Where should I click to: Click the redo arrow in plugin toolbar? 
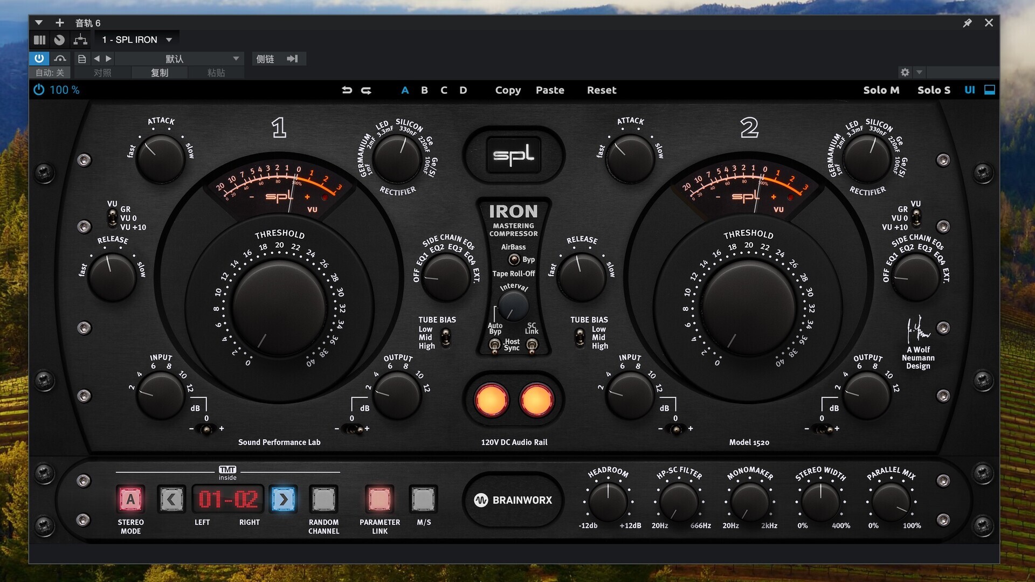(x=366, y=90)
